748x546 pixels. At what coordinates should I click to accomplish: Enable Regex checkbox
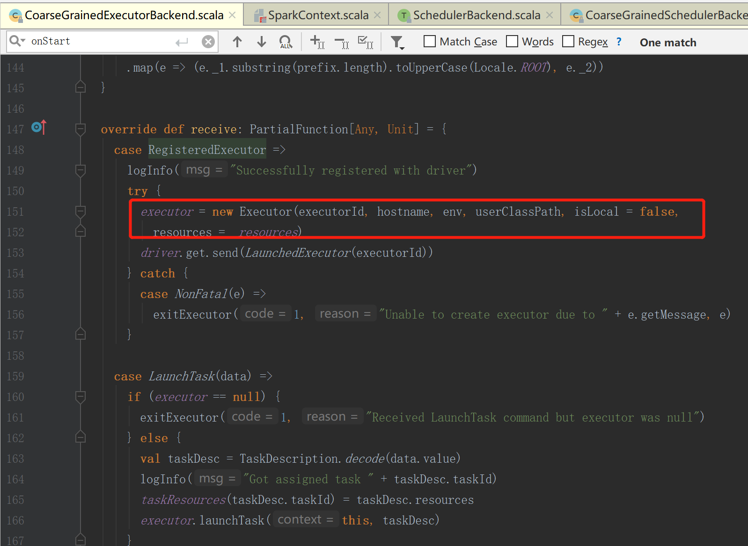[x=568, y=41]
